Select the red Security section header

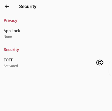[11, 50]
